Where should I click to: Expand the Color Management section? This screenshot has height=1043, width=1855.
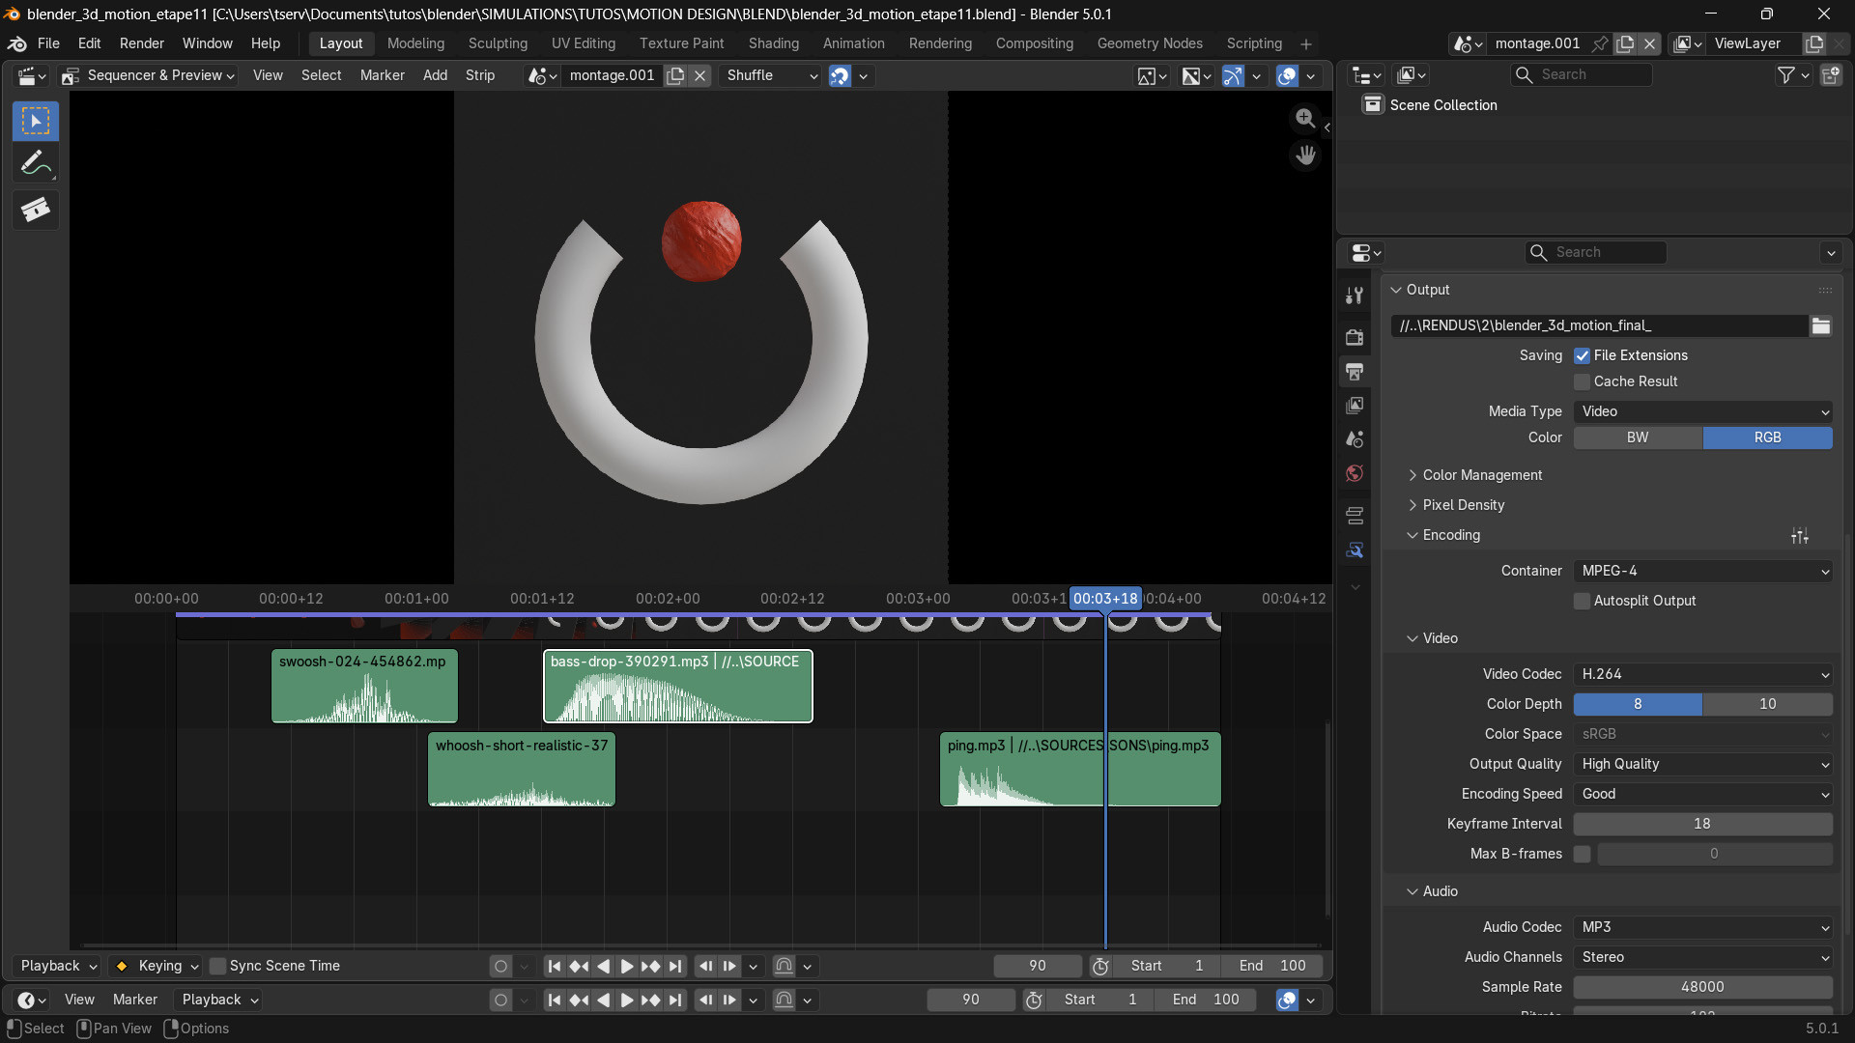point(1482,475)
